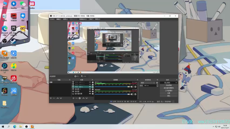Viewport: 230px width, 129px height.
Task: Expand arrow beside 停止推流 button
Action: (176, 83)
